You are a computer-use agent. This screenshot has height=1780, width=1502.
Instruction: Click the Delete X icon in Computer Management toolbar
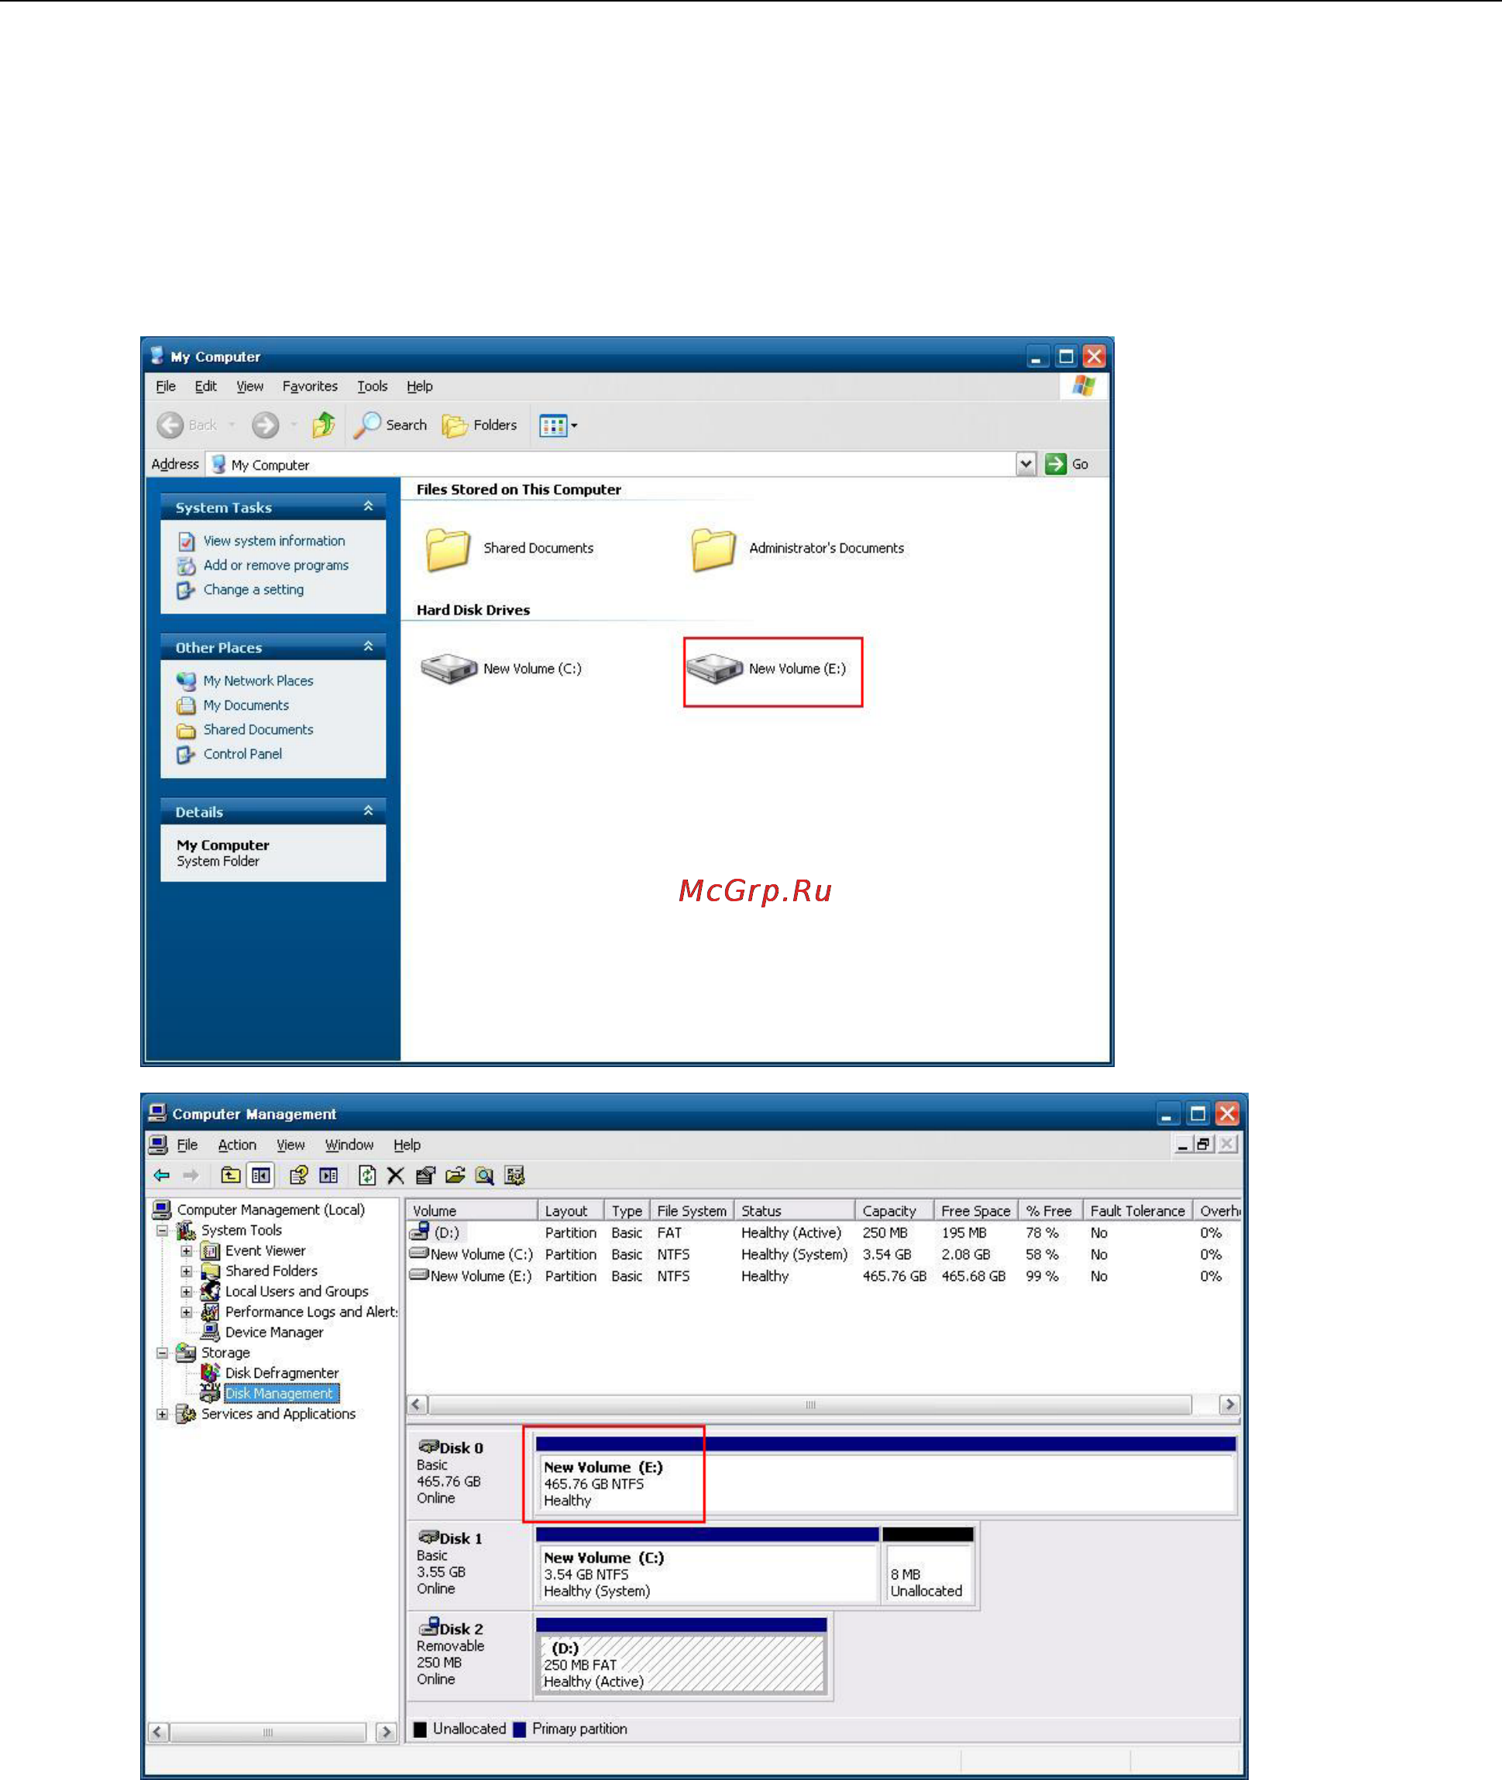click(x=396, y=1176)
